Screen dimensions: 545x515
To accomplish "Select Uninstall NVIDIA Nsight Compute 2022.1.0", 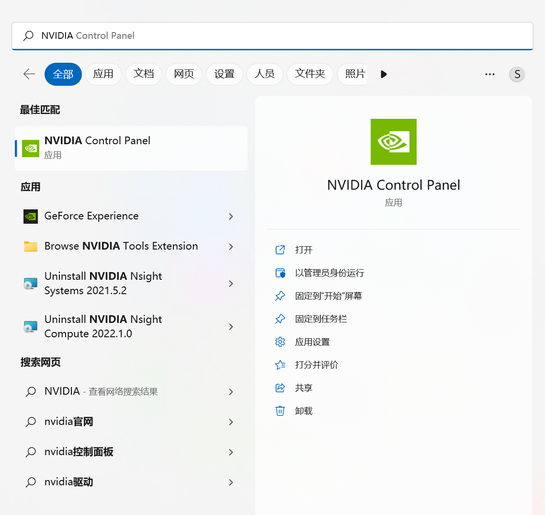I will pyautogui.click(x=103, y=327).
